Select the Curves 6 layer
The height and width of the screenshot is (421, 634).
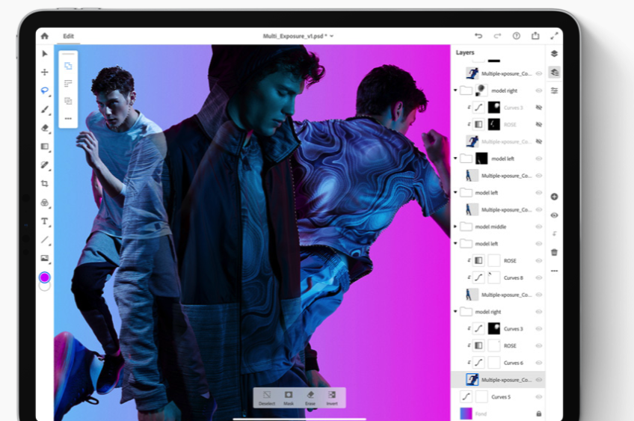[x=513, y=363]
